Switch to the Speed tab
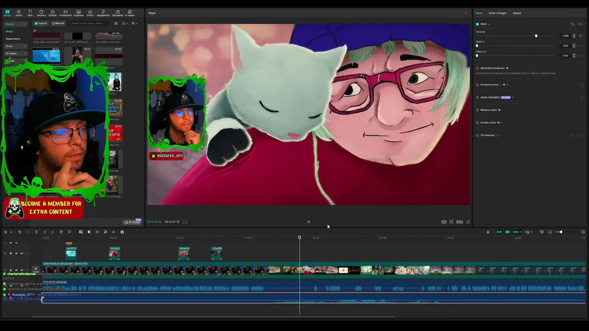 tap(517, 13)
